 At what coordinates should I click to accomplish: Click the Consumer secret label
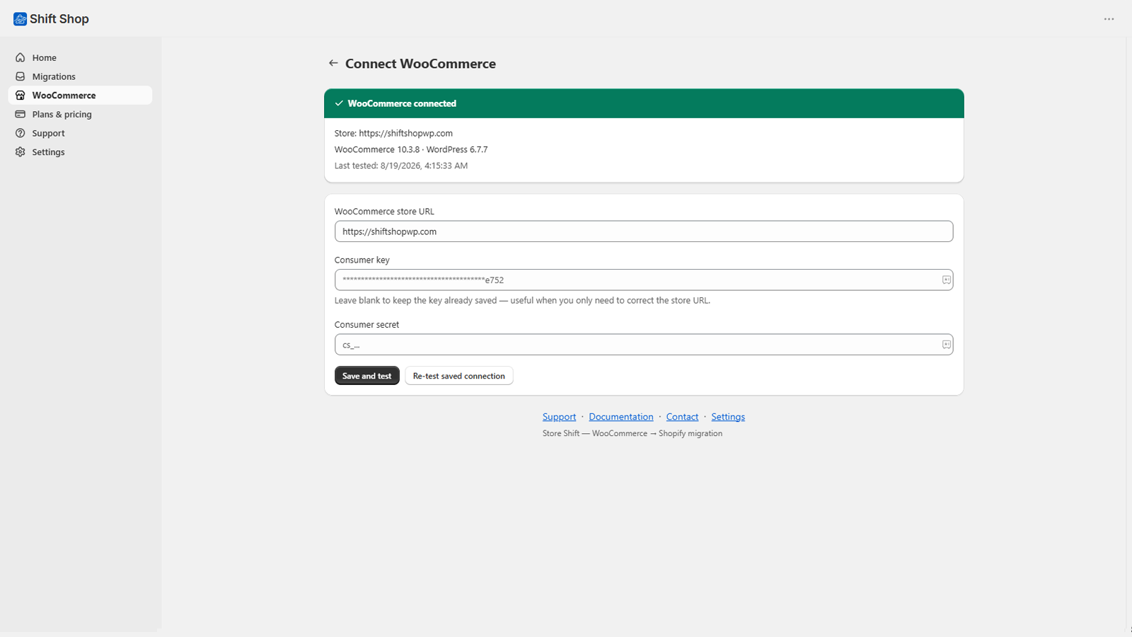pyautogui.click(x=366, y=325)
